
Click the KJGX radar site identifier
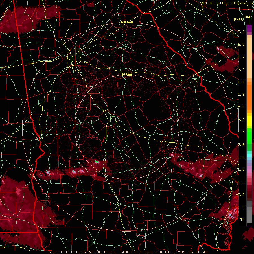pos(165,252)
